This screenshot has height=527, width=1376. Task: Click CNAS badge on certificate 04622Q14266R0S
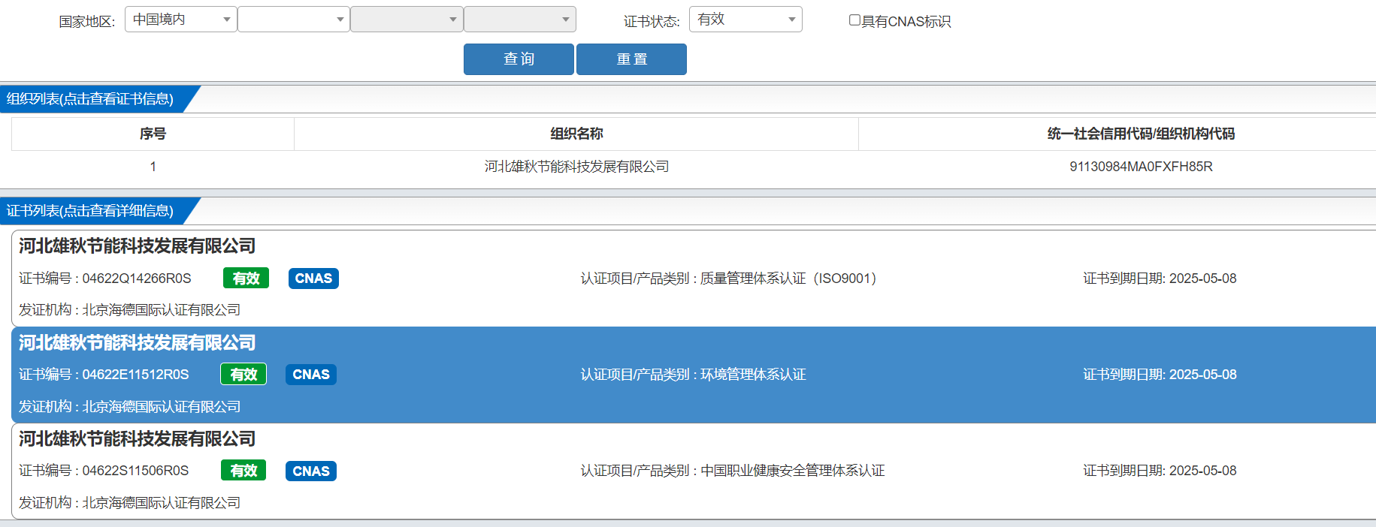[313, 279]
